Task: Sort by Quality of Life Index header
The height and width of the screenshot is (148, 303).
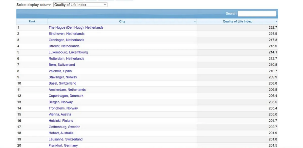Action: click(237, 21)
